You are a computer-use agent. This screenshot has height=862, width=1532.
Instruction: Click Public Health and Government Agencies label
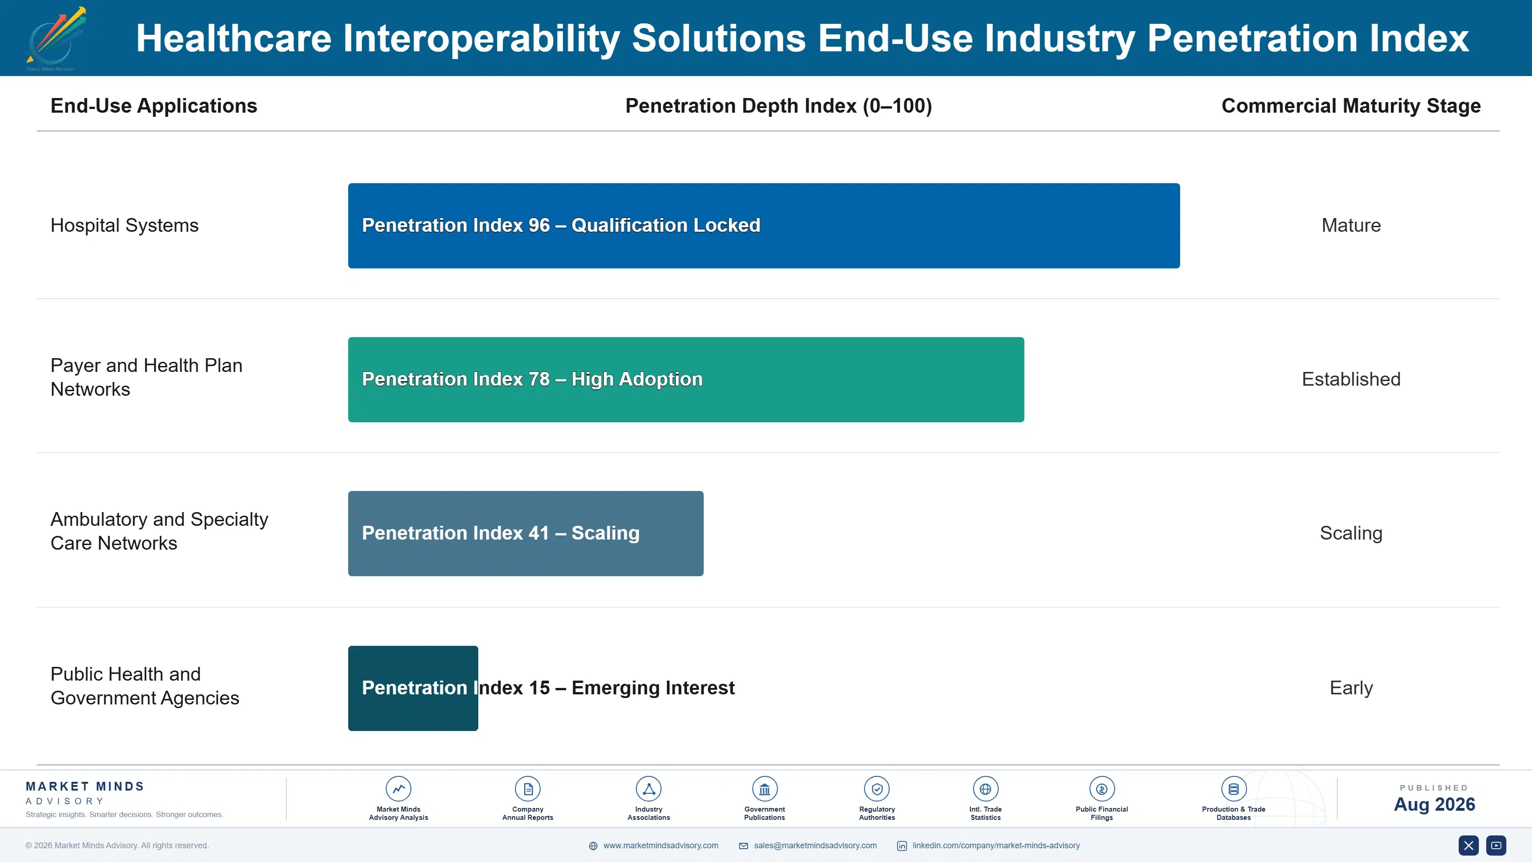pyautogui.click(x=144, y=686)
